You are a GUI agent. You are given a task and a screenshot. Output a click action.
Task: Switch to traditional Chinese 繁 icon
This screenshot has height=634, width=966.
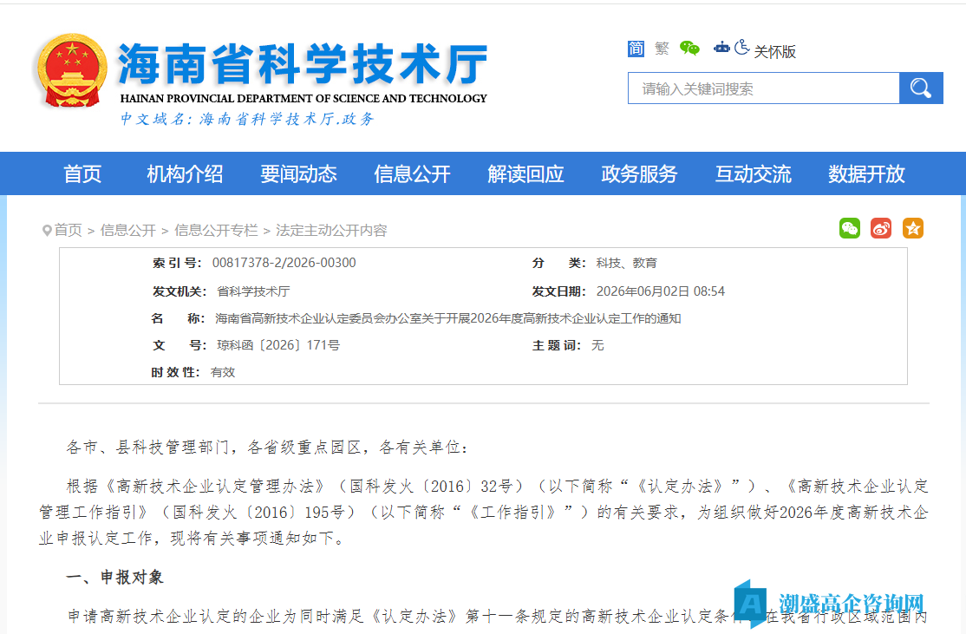[662, 49]
